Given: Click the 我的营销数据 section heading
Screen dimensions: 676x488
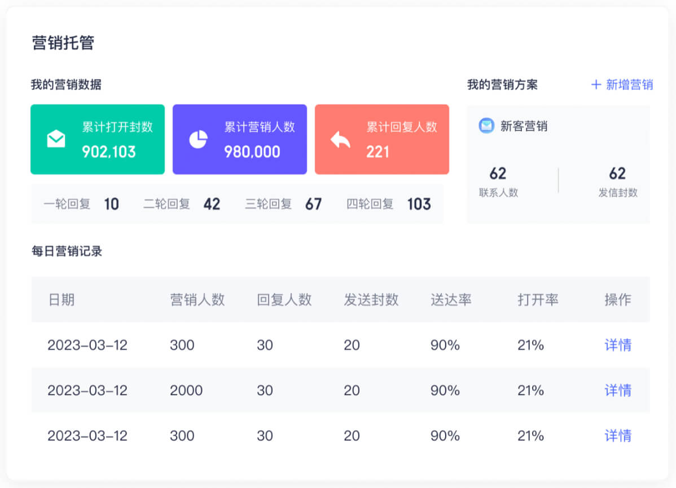Looking at the screenshot, I should [x=66, y=85].
